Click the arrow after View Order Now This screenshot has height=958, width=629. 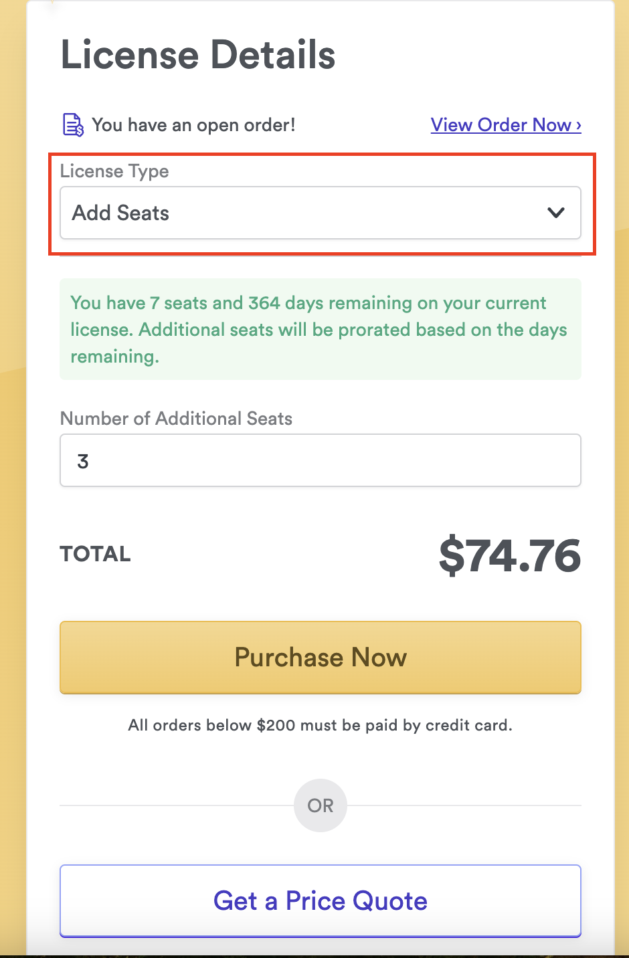[578, 125]
